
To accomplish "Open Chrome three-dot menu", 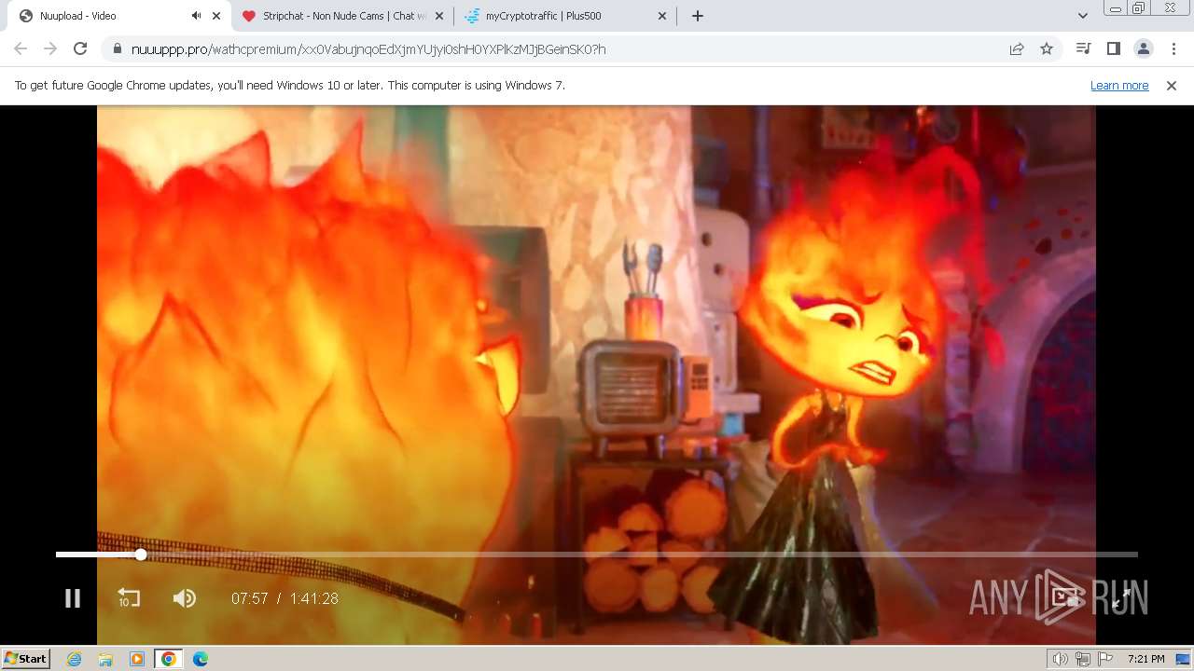I will [1173, 48].
